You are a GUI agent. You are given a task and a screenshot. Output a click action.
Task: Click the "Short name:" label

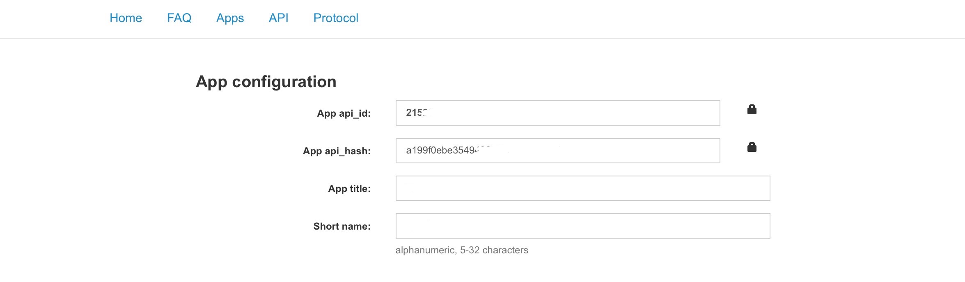pos(342,226)
